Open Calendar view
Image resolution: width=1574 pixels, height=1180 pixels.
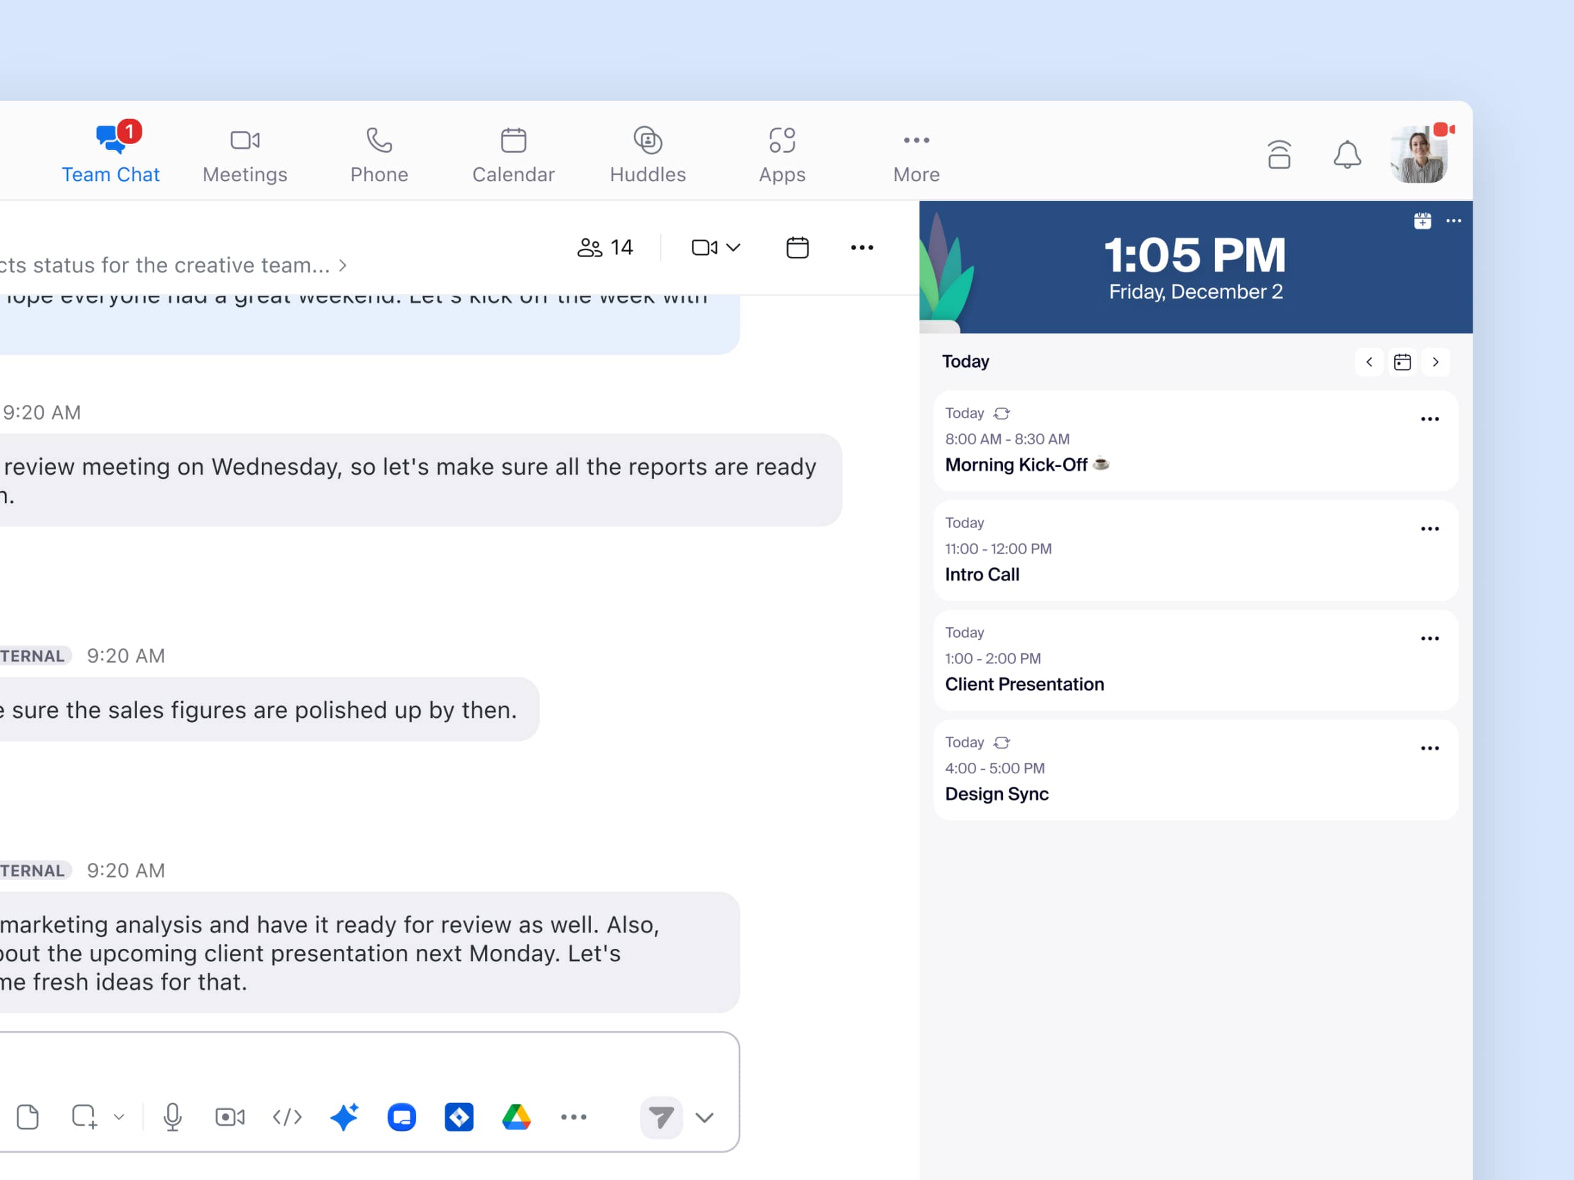(x=512, y=151)
